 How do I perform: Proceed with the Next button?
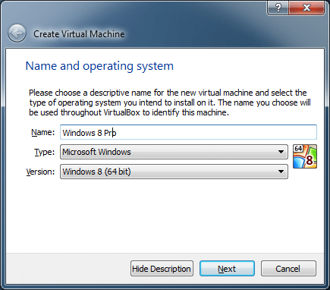(227, 269)
